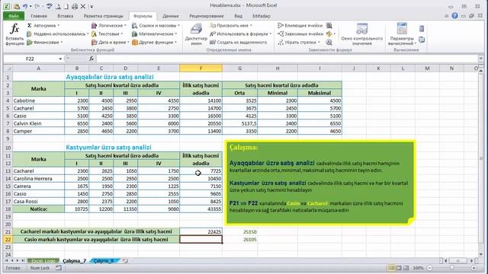
Task: Switch to Page Break Preview in status bar
Action: (x=406, y=268)
